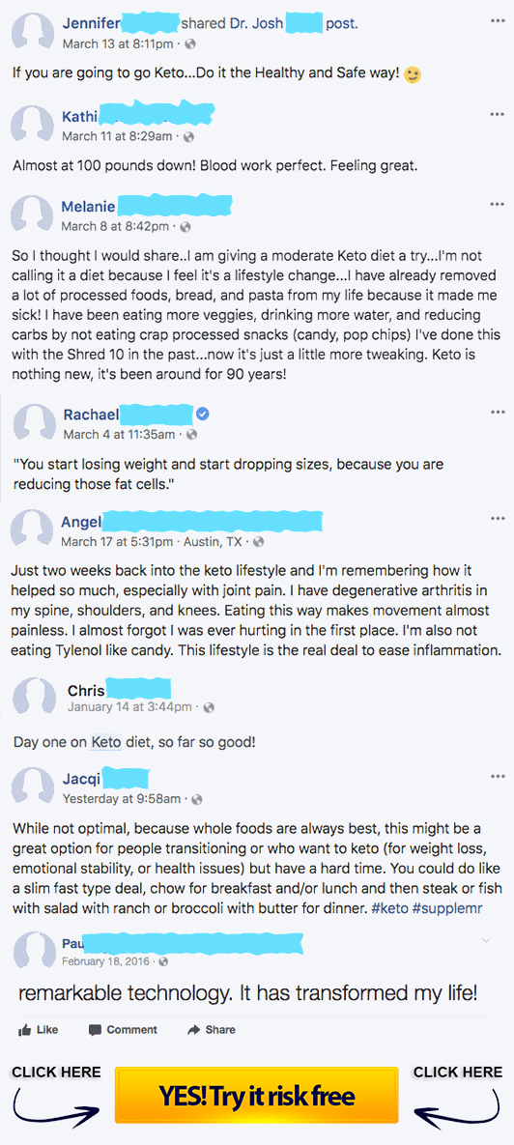Expand the options menu on Melanie's post
Screen dimensions: 514x1145
pyautogui.click(x=498, y=205)
